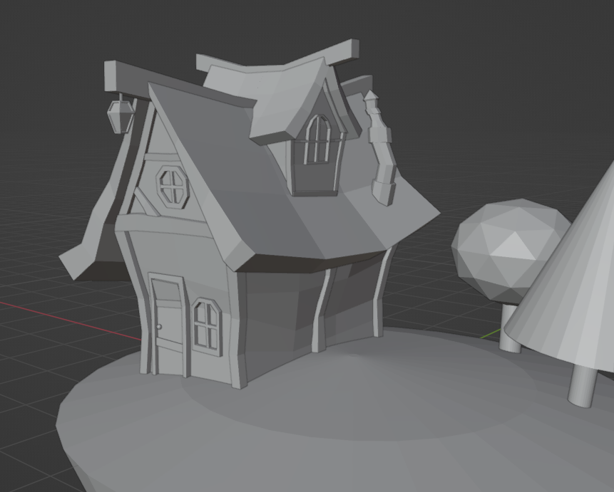This screenshot has width=614, height=492.
Task: Select the hanging lantern on the house
Action: click(x=119, y=115)
